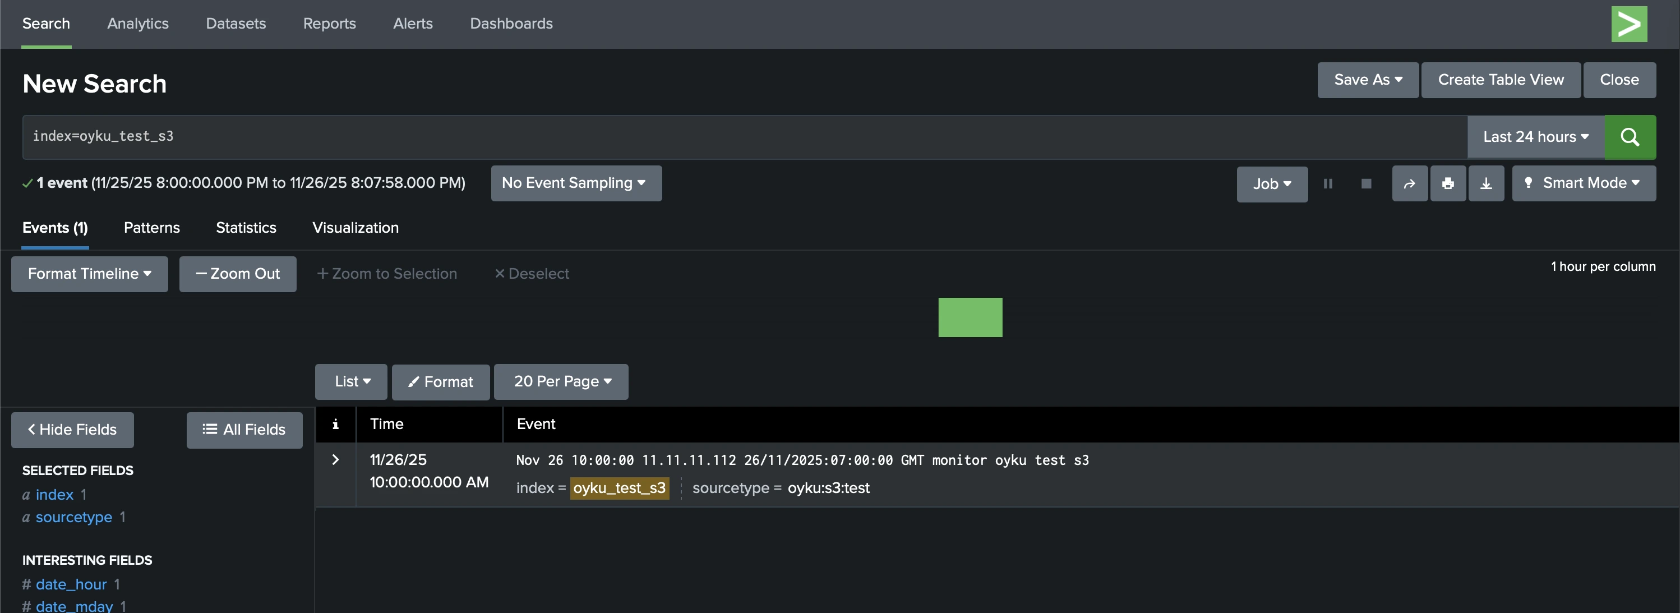
Task: Share the job via the share icon
Action: pos(1409,183)
